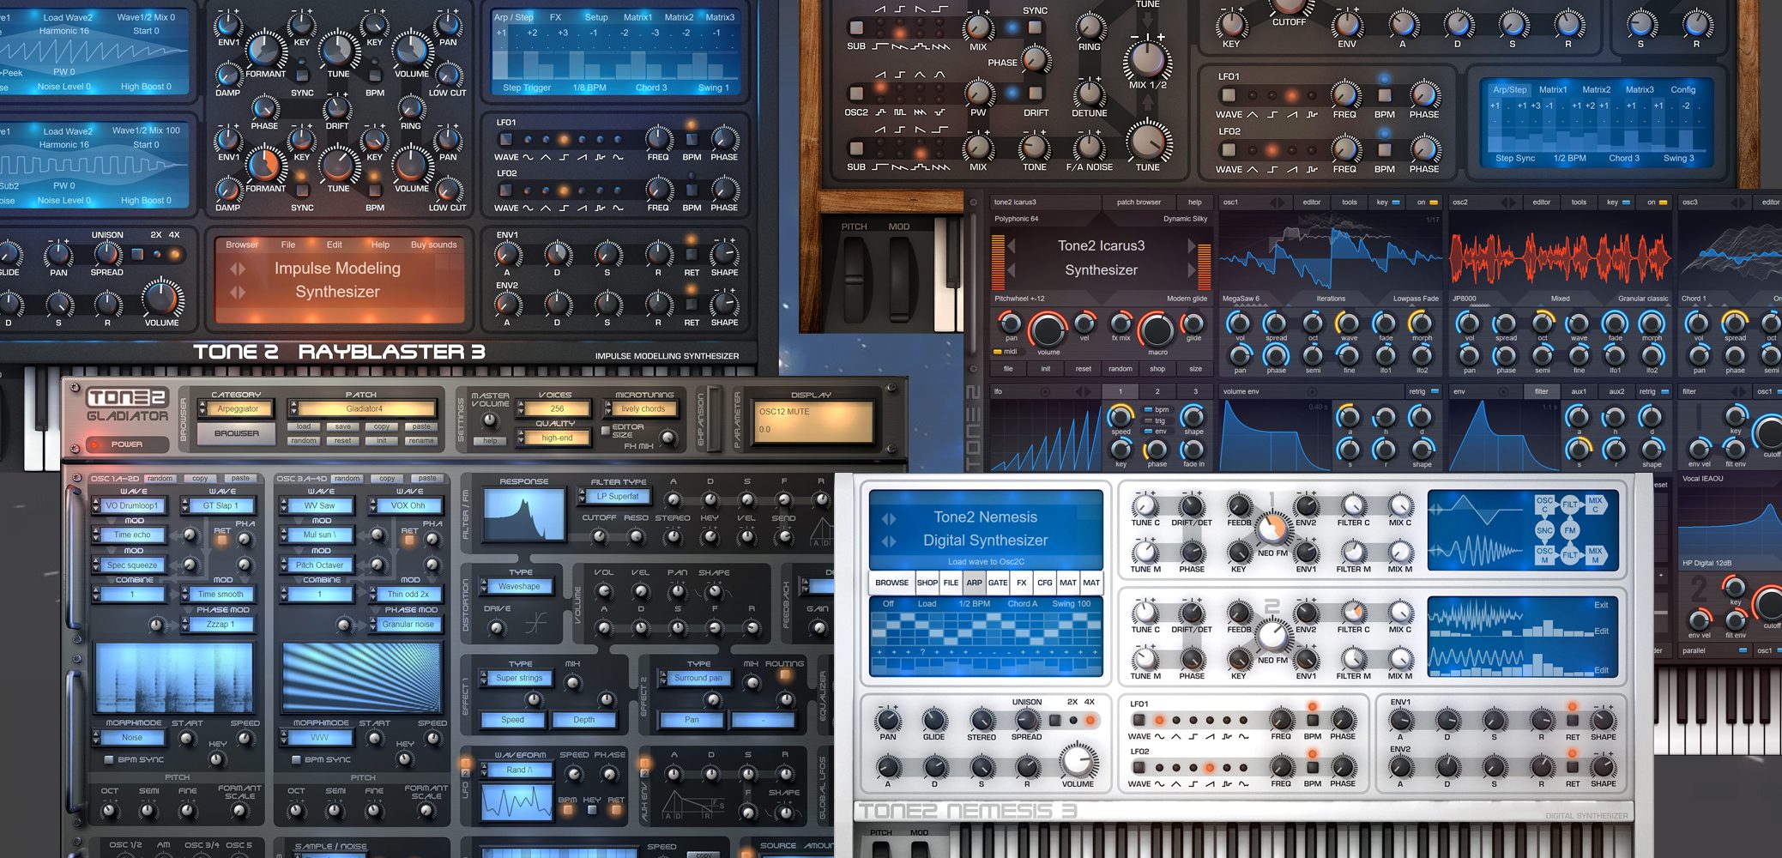Open Gladiator MICROTUNING selector 'lively chords'
The height and width of the screenshot is (858, 1782).
coord(642,409)
